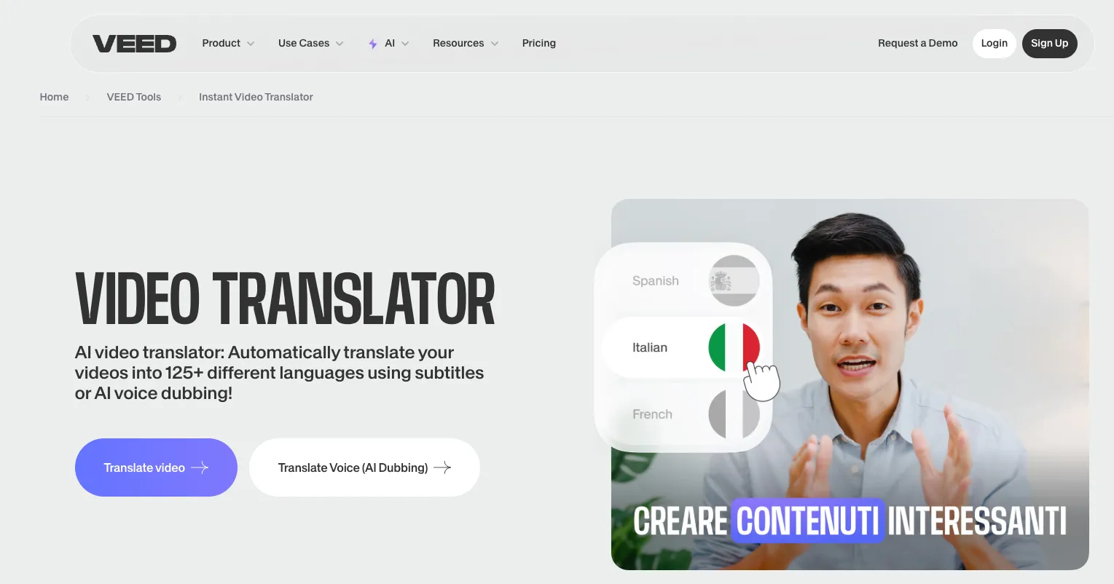Go to Home breadcrumb
Screen dimensions: 1114x584
coord(54,97)
